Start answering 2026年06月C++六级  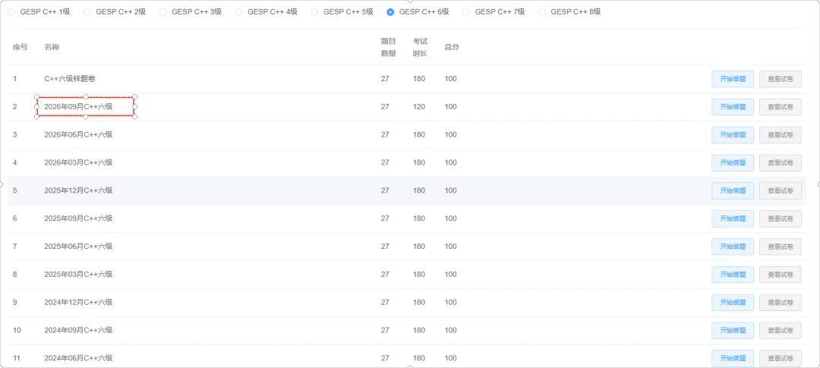(x=732, y=135)
